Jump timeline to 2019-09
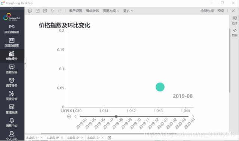239x141 pixels. (x=126, y=124)
